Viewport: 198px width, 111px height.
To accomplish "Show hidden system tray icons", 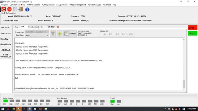I will [x=166, y=109].
